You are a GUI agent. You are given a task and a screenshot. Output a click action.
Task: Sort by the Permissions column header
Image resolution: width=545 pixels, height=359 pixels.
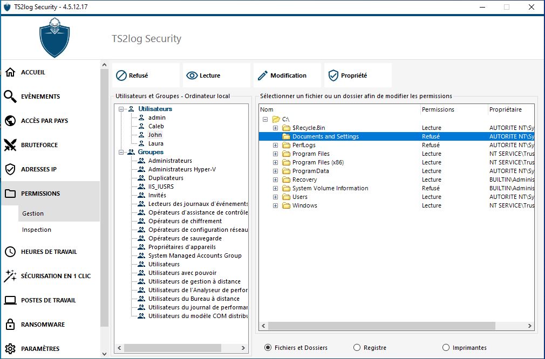point(454,109)
